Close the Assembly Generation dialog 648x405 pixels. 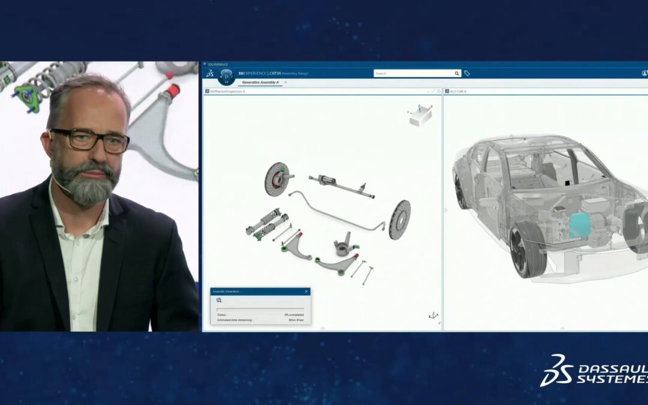pyautogui.click(x=306, y=292)
